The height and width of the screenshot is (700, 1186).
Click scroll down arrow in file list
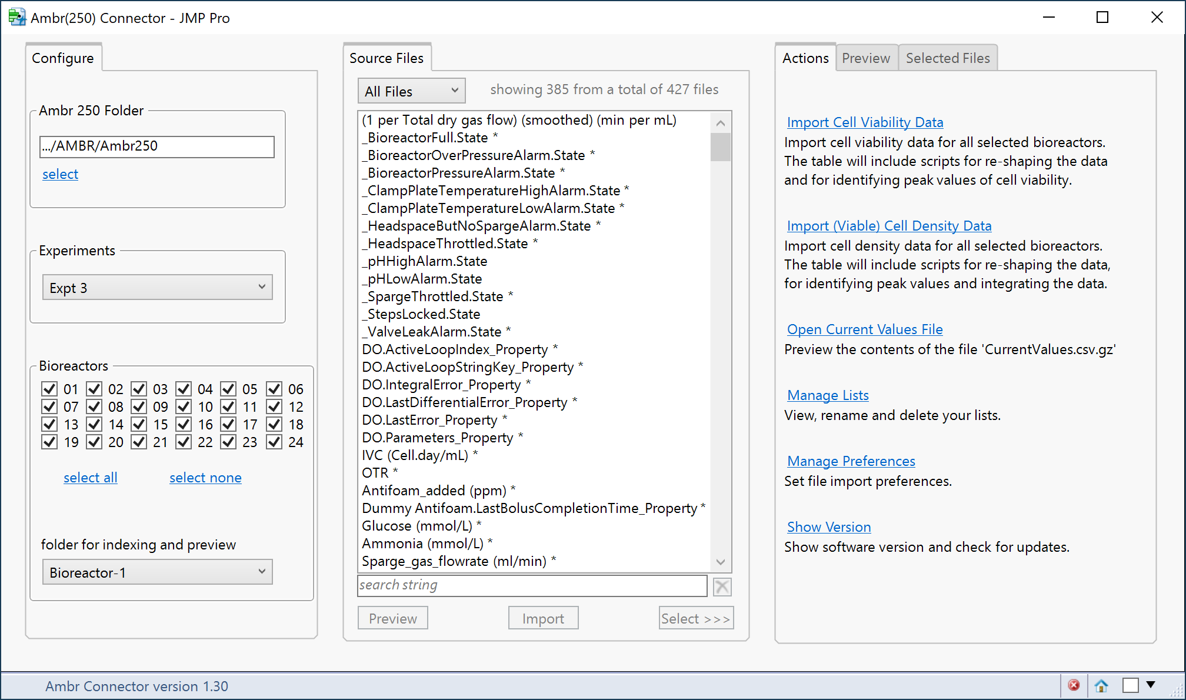[x=721, y=562]
